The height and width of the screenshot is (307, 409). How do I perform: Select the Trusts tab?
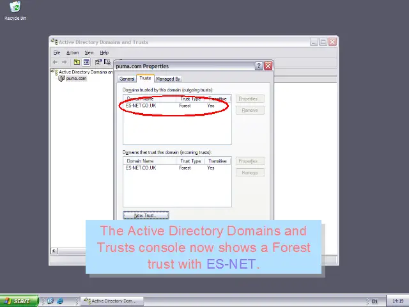pos(145,78)
